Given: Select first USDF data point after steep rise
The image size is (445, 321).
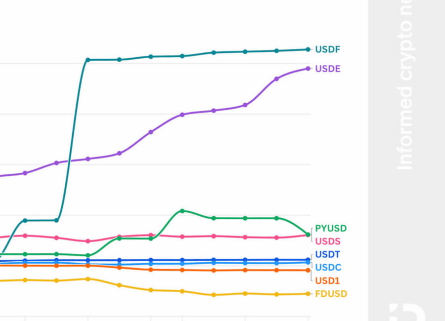Looking at the screenshot, I should tap(88, 60).
